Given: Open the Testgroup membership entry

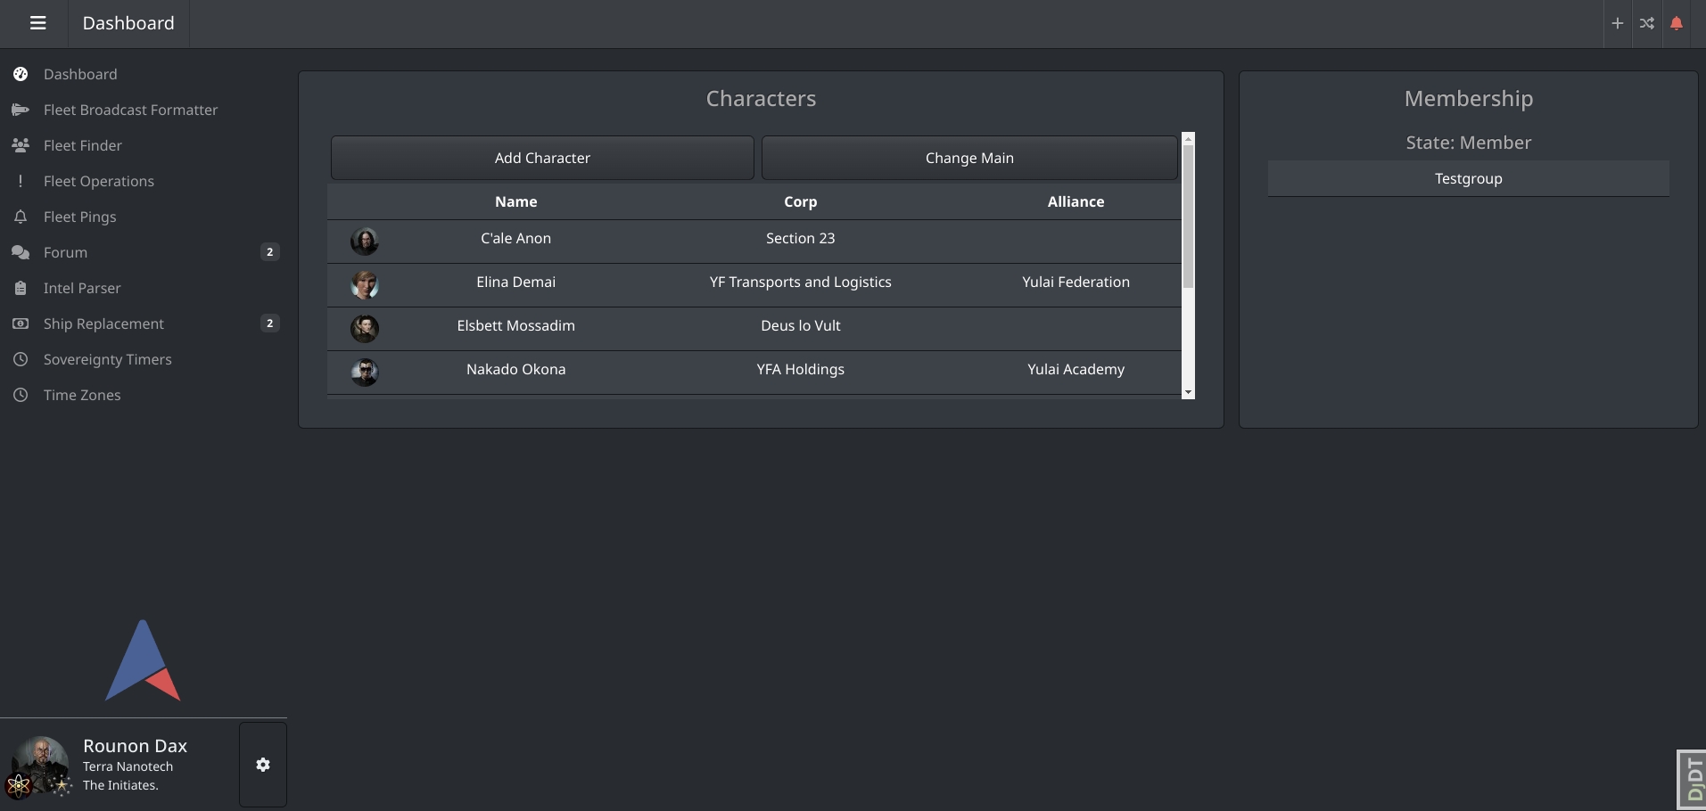Looking at the screenshot, I should coord(1468,178).
